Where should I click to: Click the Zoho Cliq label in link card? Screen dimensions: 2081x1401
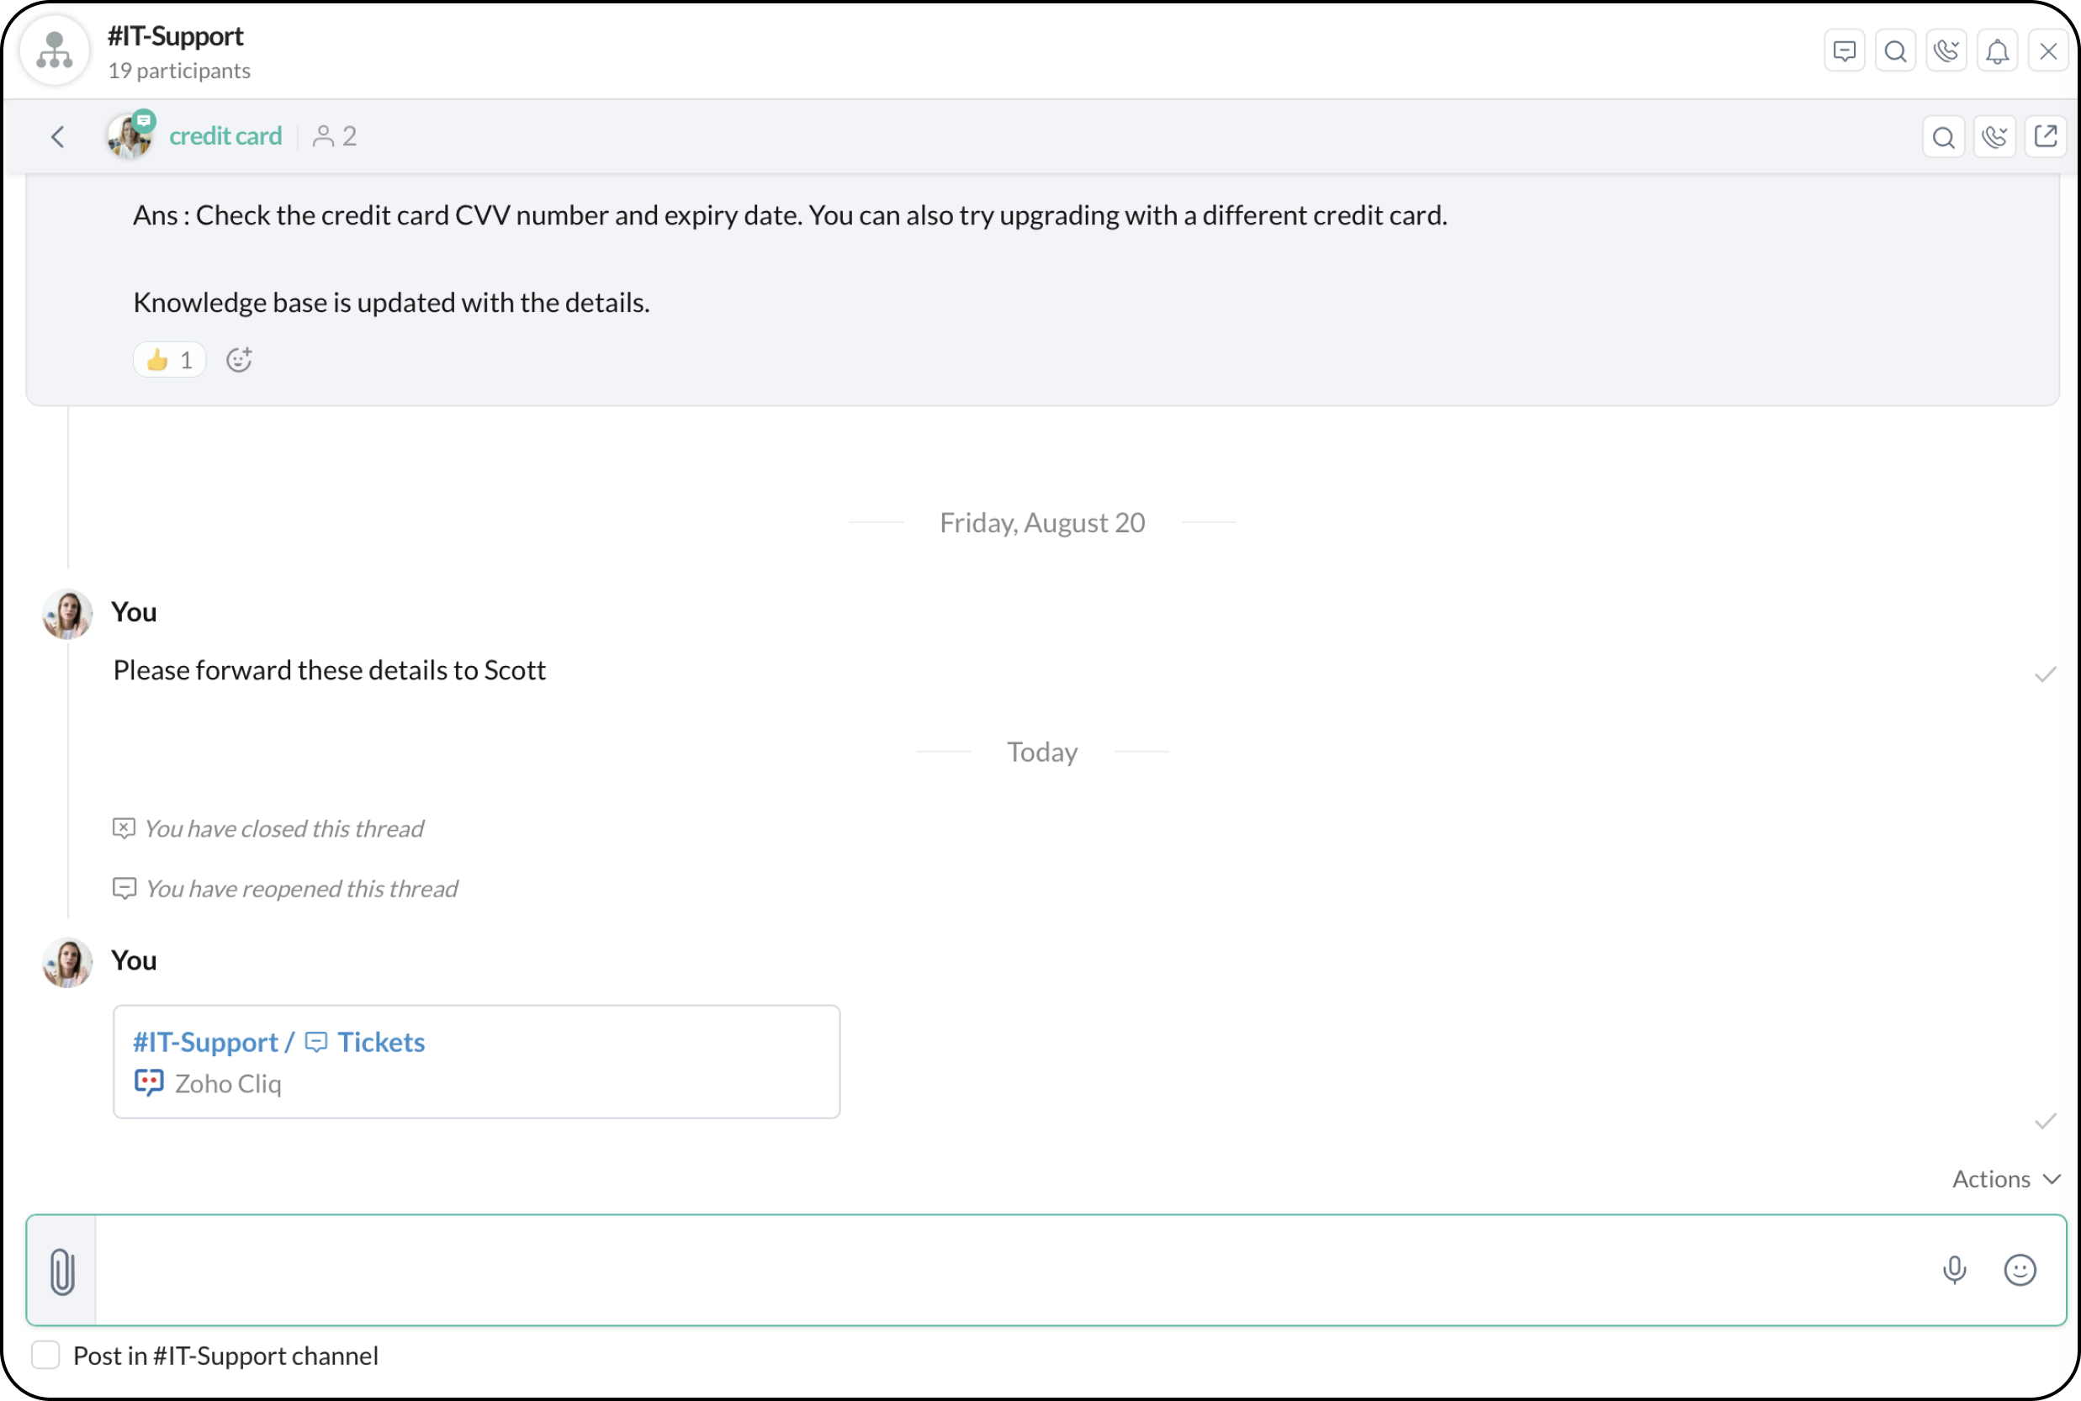[x=228, y=1084]
